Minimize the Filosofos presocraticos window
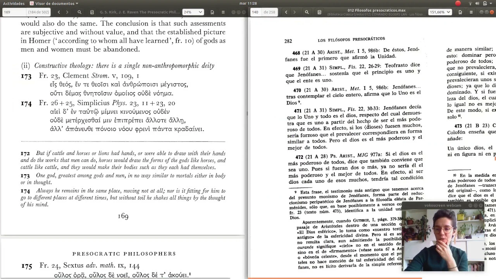This screenshot has width=496, height=279. pos(480,12)
